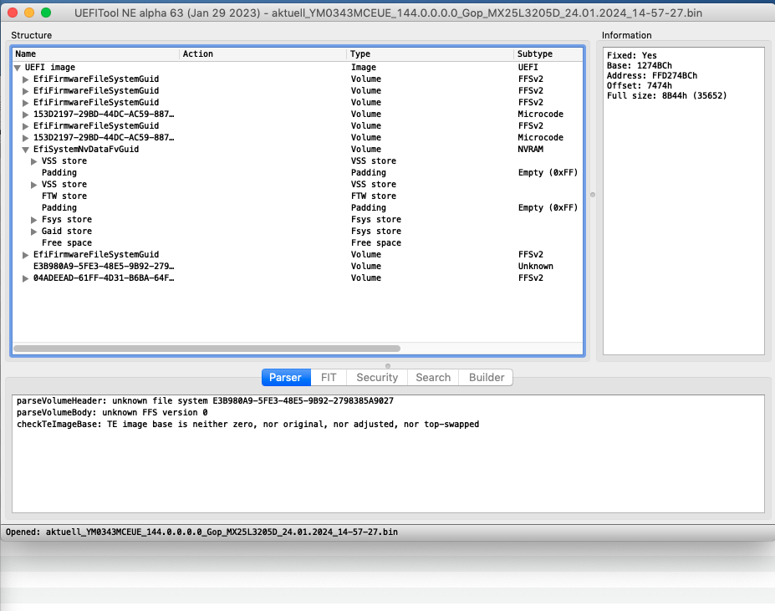
Task: Click the Name column header
Action: [96, 53]
